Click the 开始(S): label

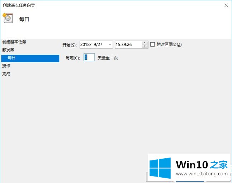click(x=70, y=45)
